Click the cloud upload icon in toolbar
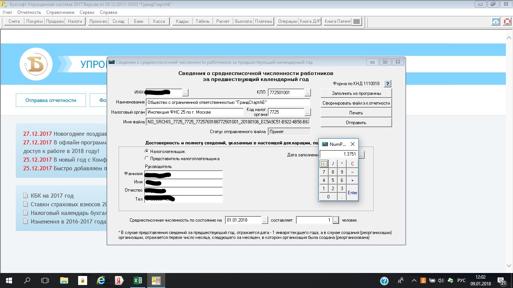Viewport: 513px width, 288px height. [x=496, y=21]
